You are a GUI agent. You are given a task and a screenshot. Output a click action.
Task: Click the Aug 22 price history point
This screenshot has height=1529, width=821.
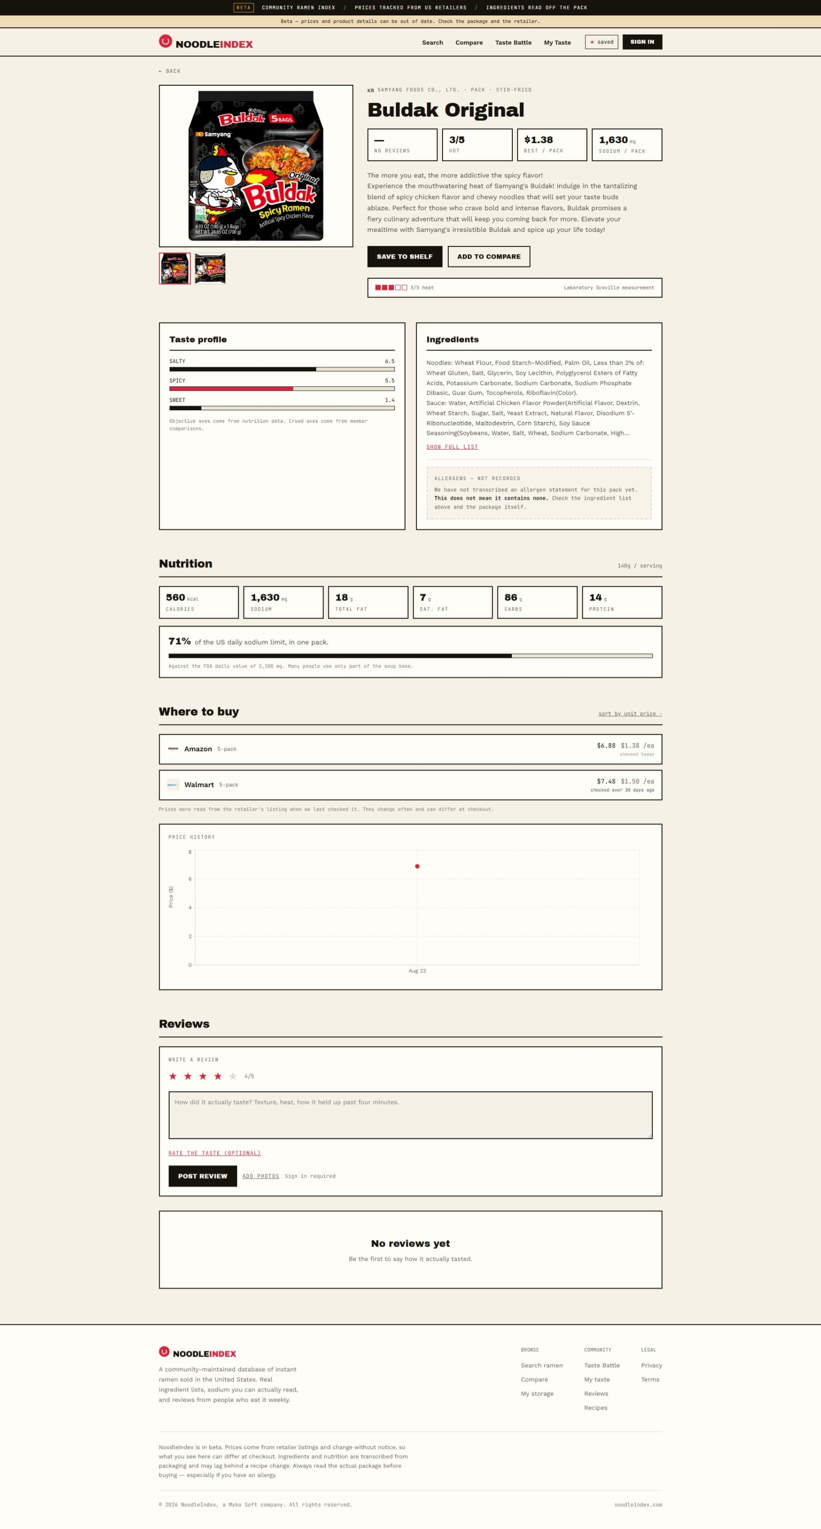(417, 866)
